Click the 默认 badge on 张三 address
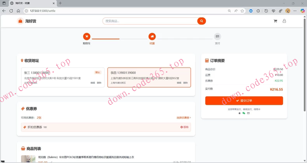 pyautogui.click(x=98, y=73)
